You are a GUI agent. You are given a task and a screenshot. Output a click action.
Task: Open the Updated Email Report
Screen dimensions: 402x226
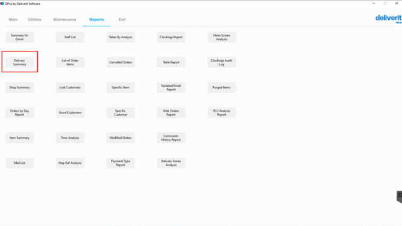tap(171, 87)
